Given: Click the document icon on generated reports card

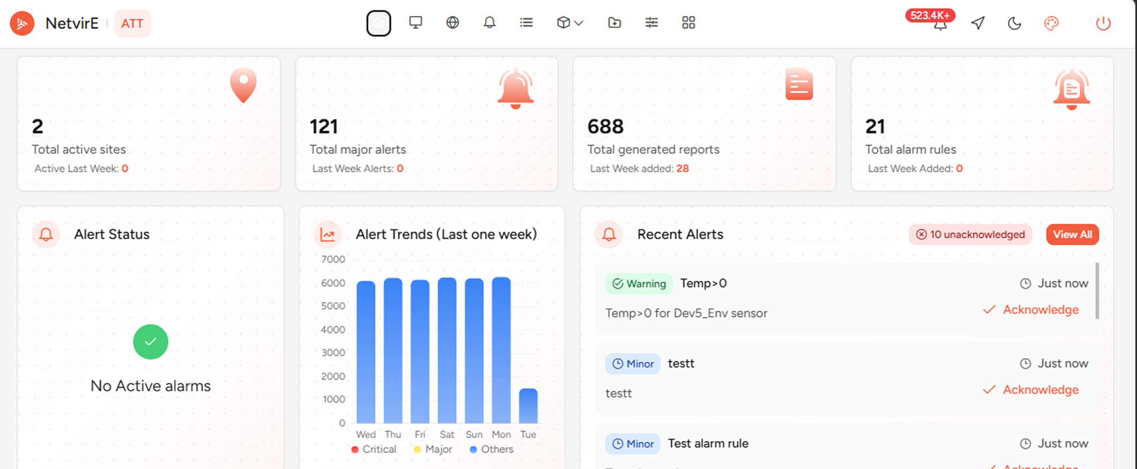Looking at the screenshot, I should tap(799, 84).
